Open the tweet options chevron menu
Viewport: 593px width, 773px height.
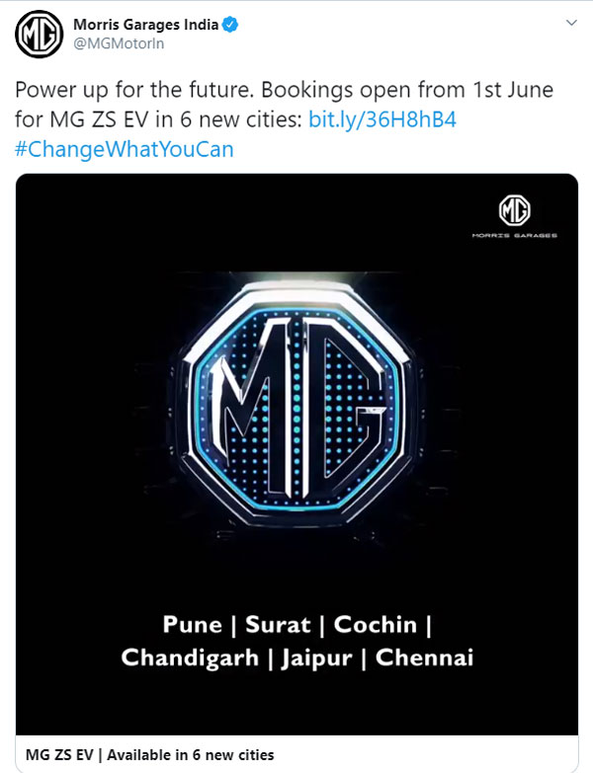[571, 24]
